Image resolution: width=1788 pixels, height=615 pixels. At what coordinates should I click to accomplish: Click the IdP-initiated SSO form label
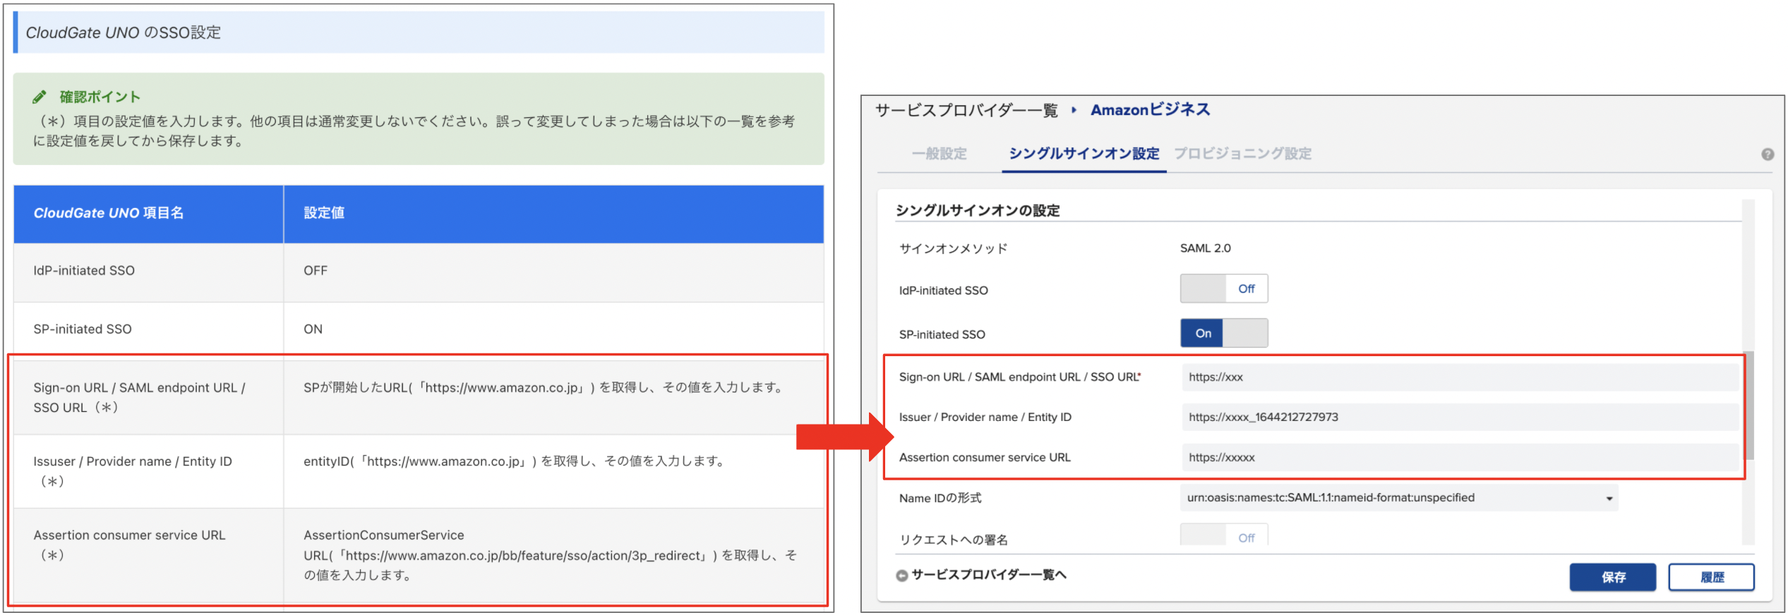pyautogui.click(x=943, y=291)
